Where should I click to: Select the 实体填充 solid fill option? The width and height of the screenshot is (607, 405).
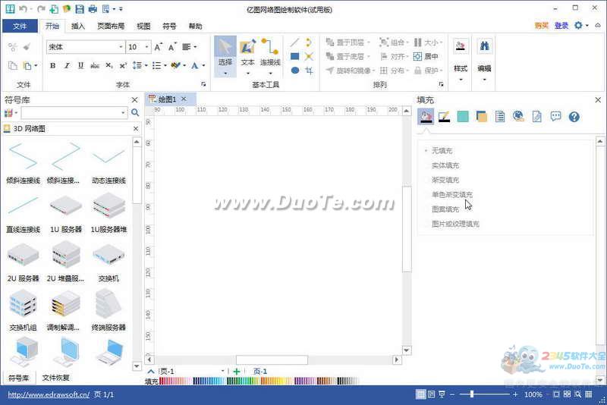(x=445, y=165)
